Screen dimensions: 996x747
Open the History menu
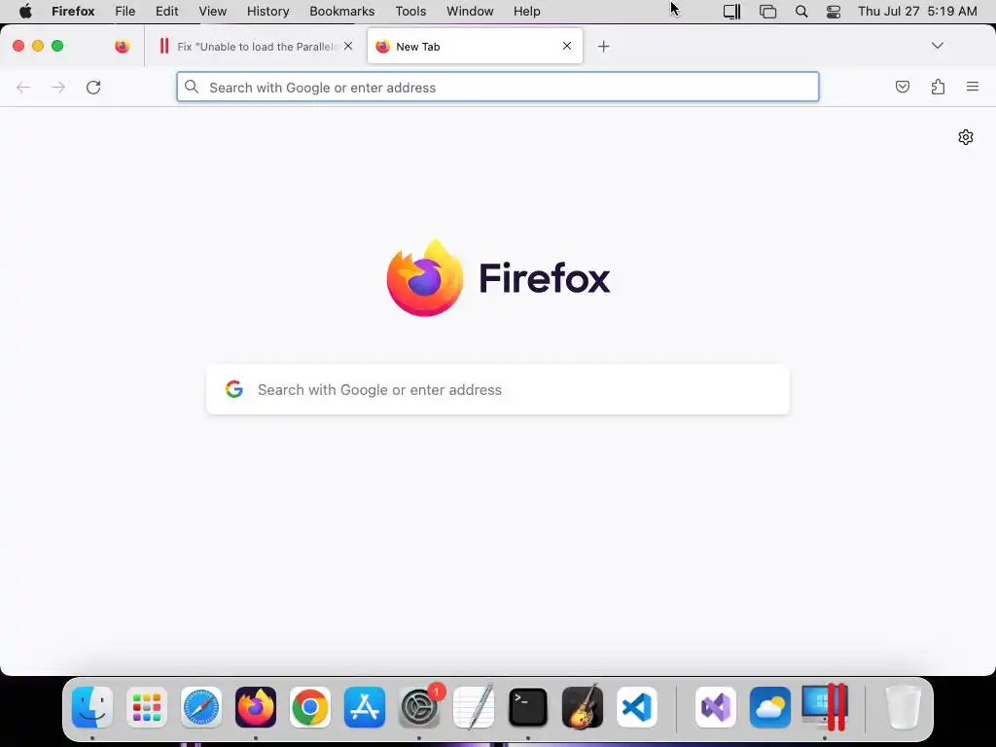tap(268, 12)
